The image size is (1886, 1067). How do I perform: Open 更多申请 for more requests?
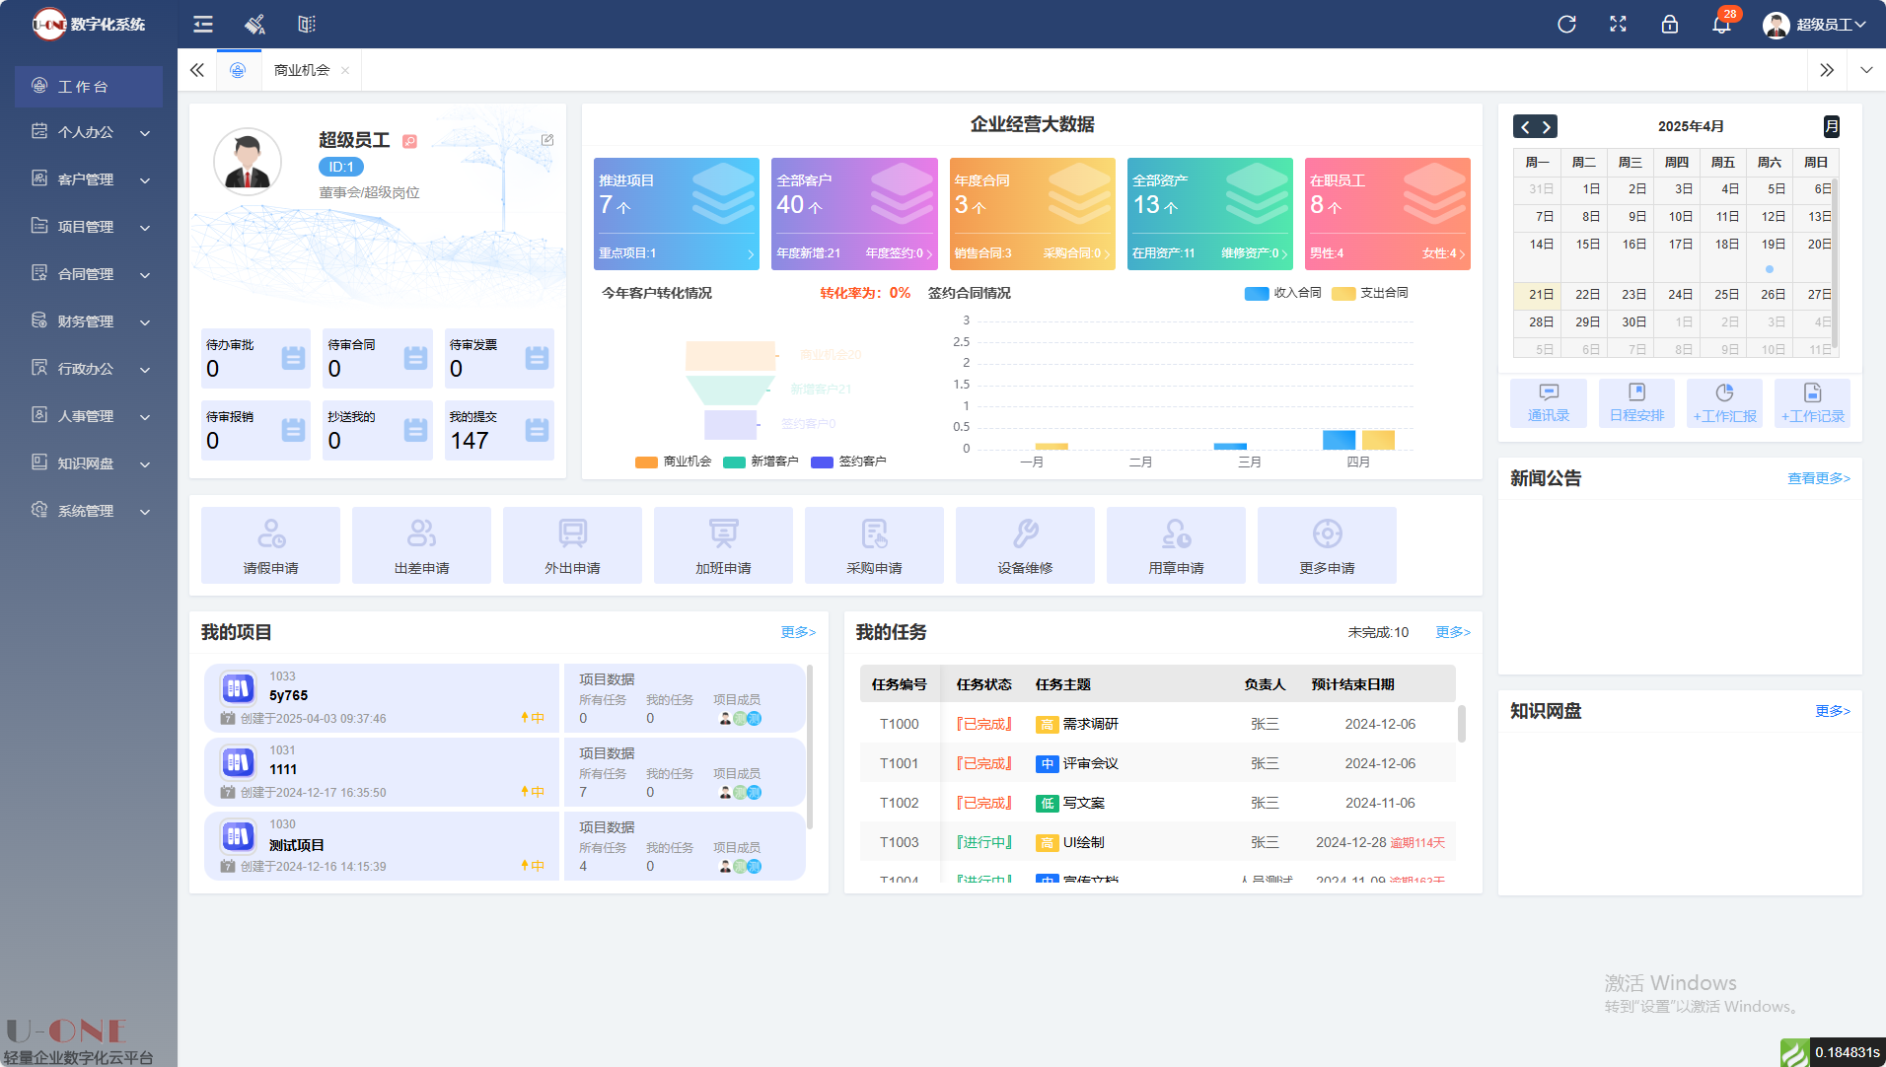(x=1327, y=545)
